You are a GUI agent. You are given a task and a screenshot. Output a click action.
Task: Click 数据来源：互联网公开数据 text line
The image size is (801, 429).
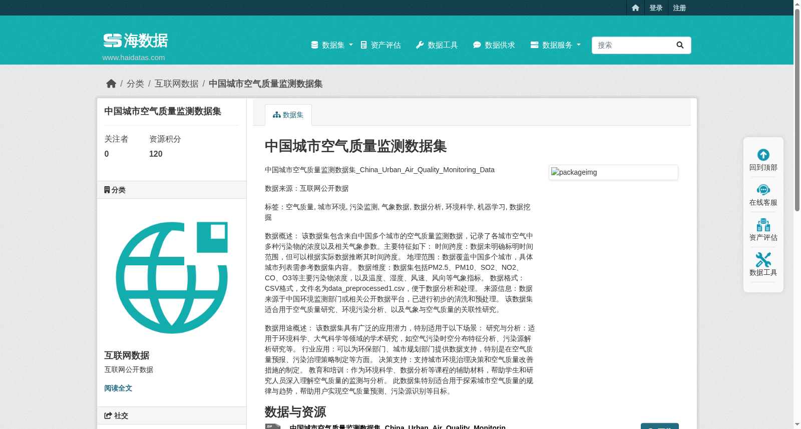click(307, 189)
